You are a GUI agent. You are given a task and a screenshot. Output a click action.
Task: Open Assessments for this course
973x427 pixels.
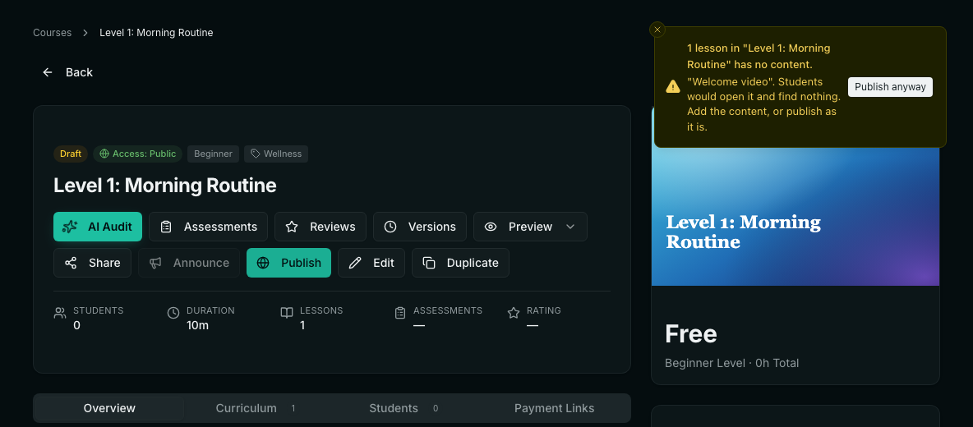[208, 227]
